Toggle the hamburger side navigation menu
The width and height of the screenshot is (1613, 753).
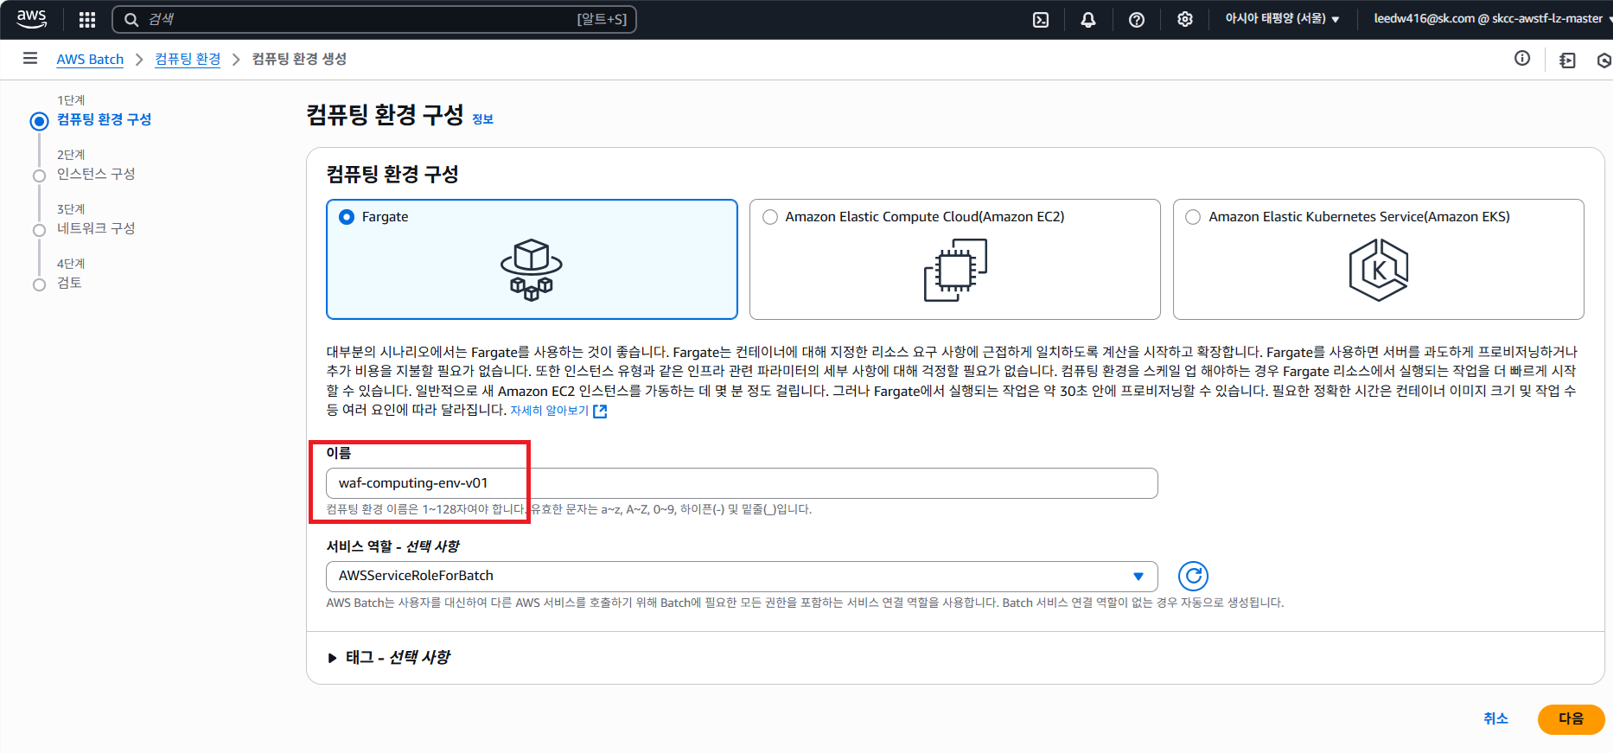30,59
